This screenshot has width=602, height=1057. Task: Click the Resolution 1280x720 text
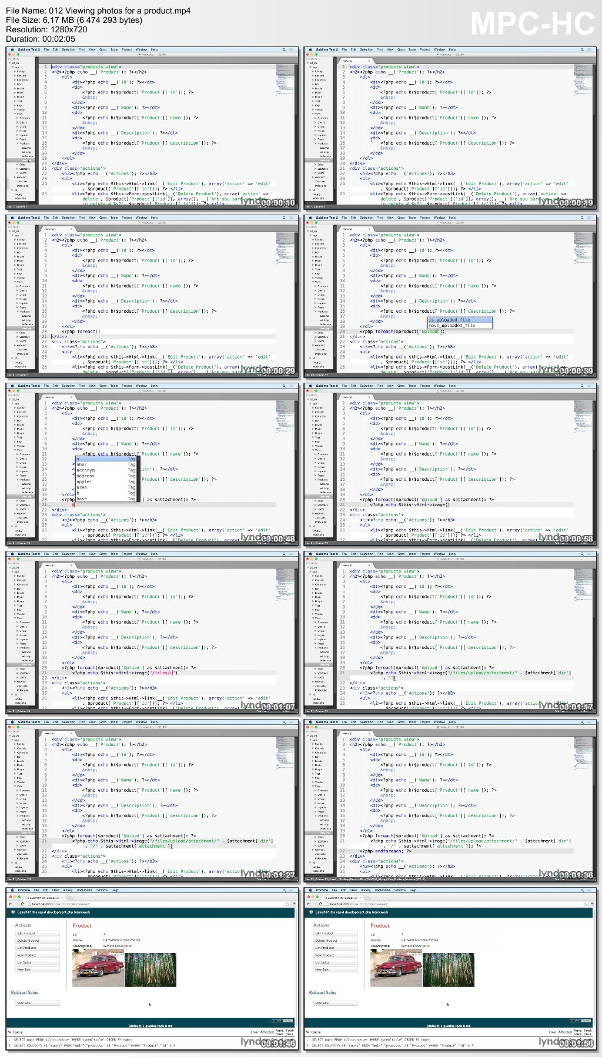pos(46,29)
